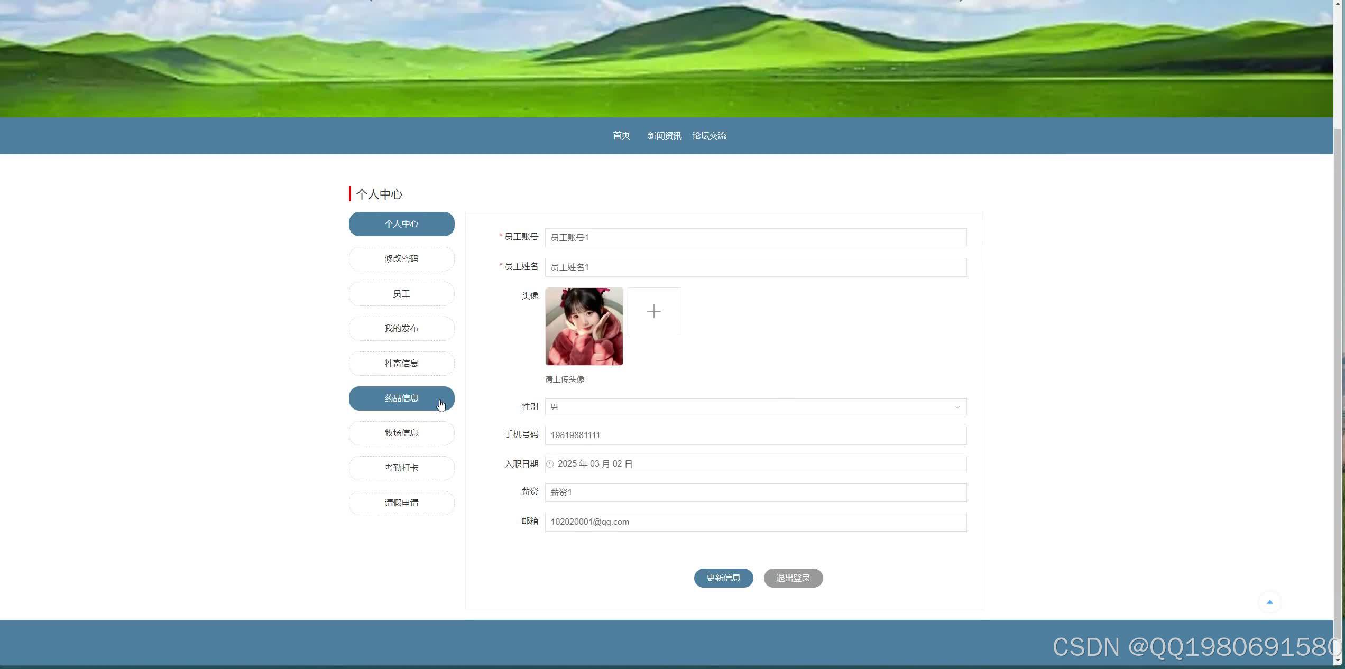
Task: Click the 更新信息 button
Action: (x=723, y=578)
